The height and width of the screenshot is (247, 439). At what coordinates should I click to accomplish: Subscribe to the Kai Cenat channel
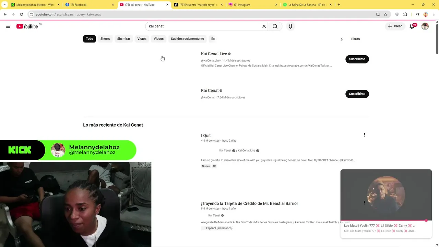click(357, 94)
